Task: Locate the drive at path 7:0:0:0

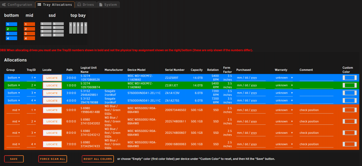Action: tap(52, 144)
